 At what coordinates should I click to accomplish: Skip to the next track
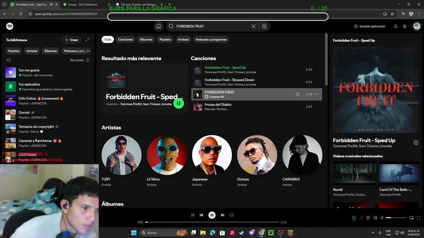223,215
